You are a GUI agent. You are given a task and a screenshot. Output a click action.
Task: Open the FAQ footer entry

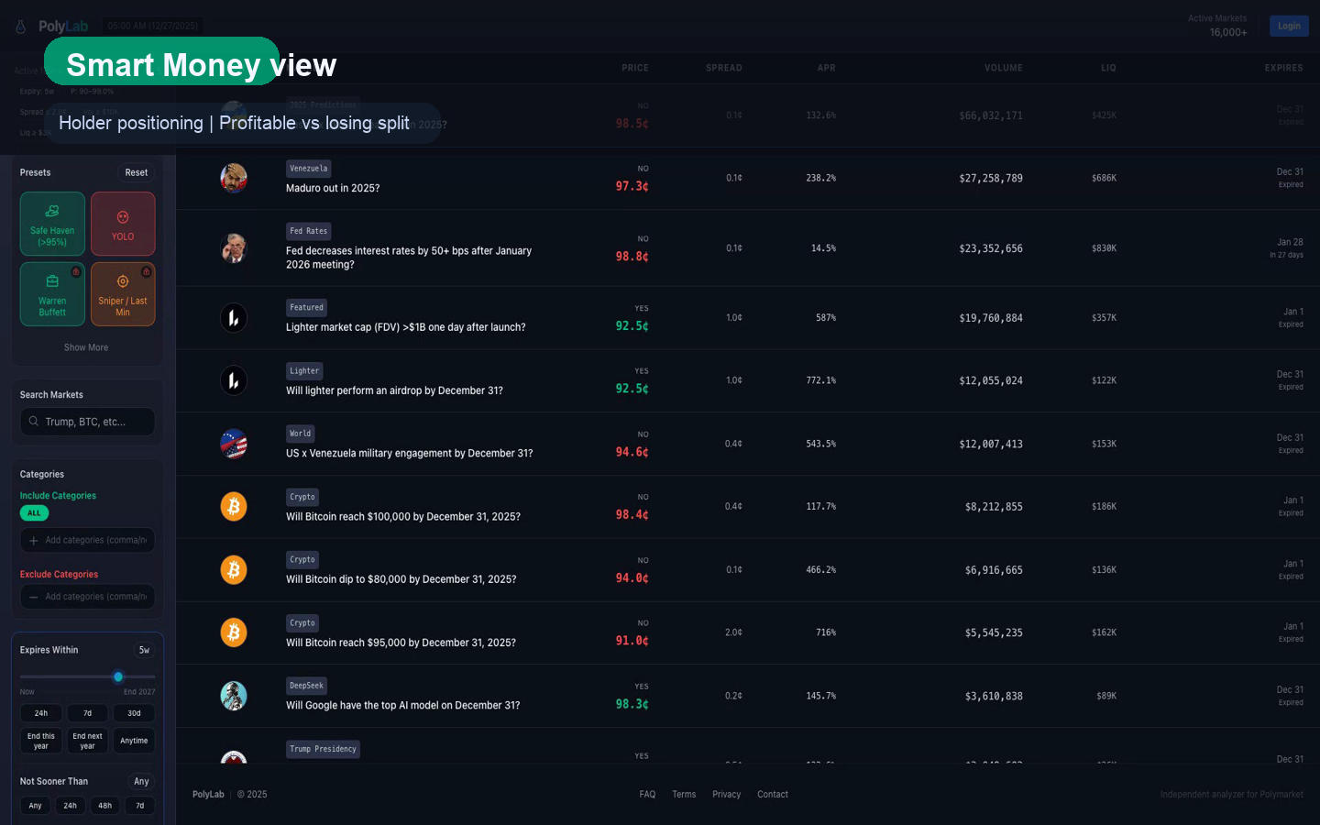pyautogui.click(x=647, y=794)
